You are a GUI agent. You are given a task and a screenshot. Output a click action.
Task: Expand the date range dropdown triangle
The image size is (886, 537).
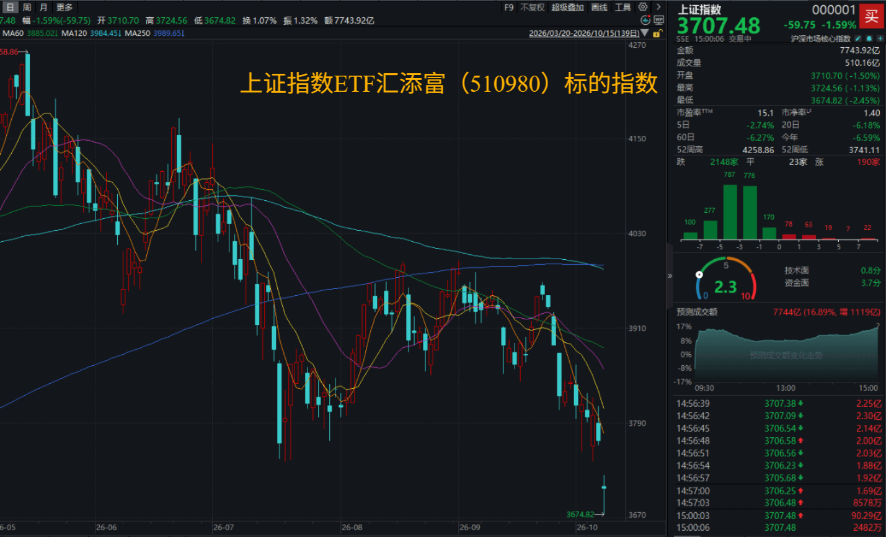(x=645, y=33)
